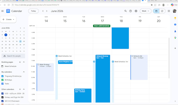
Task: Reload the page in browser
Action: point(9,5)
